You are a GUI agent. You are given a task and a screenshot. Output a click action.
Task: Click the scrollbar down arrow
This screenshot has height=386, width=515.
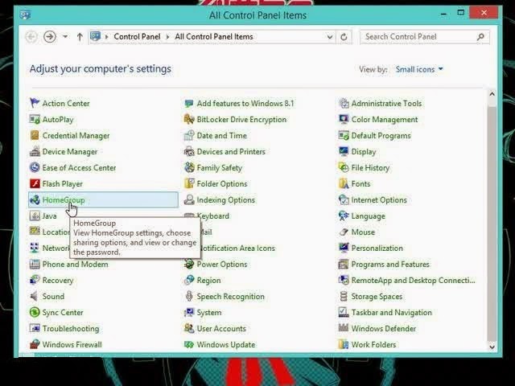(492, 347)
